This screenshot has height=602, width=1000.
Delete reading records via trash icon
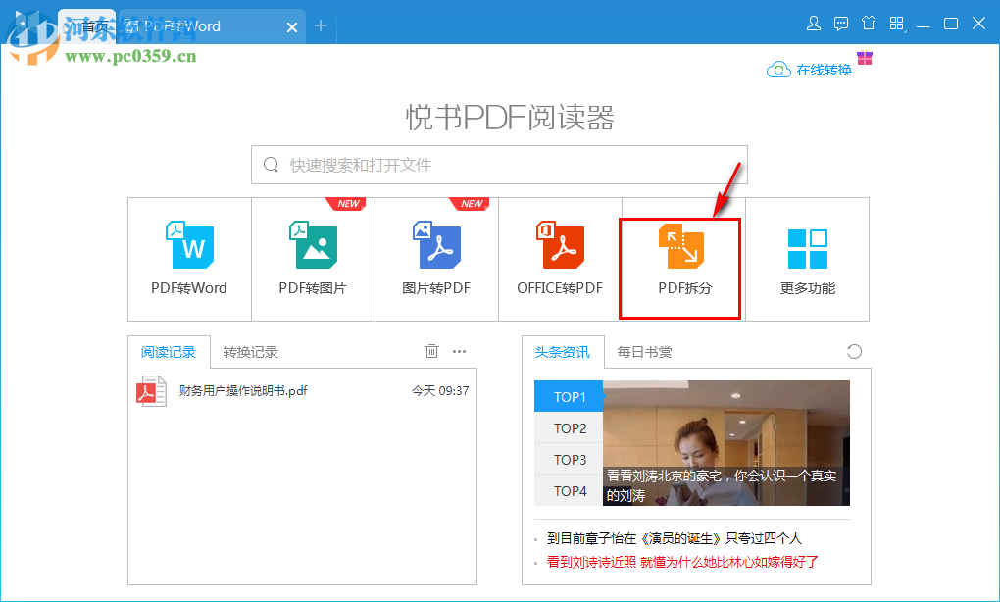pos(431,351)
